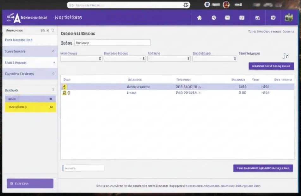
Task: Open the rightmost filter dropdown above the table
Action: click(215, 59)
